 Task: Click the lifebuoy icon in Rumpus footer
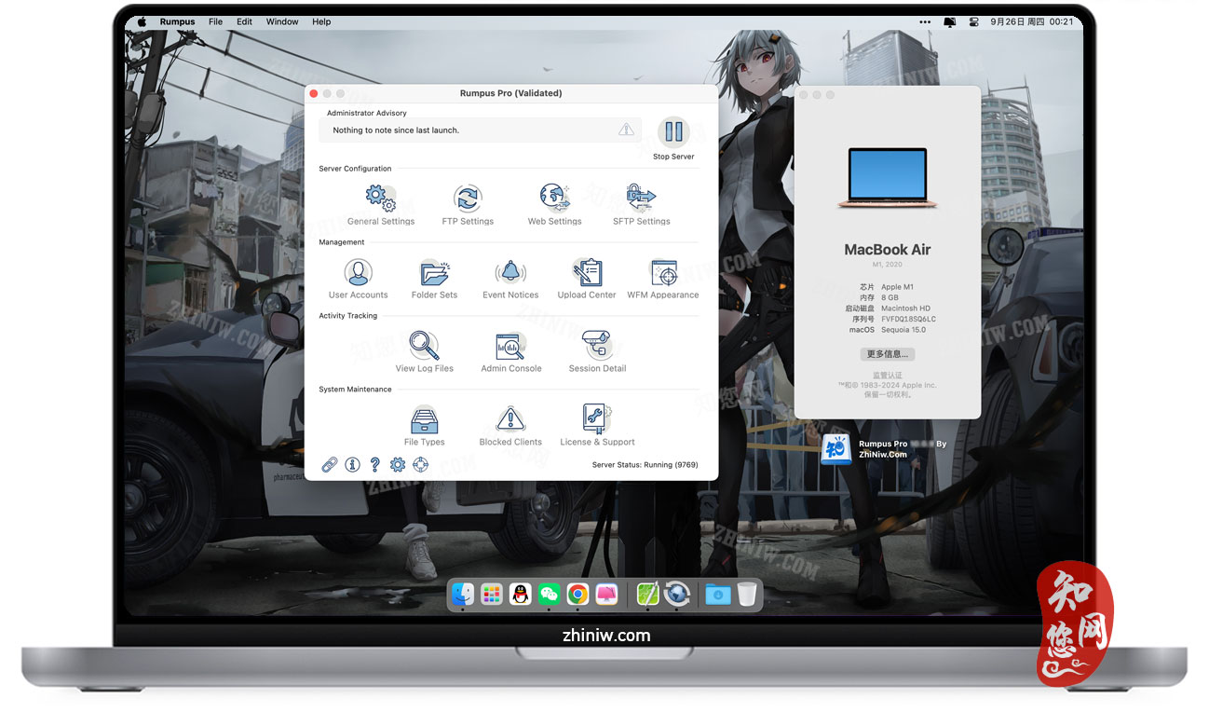click(420, 464)
